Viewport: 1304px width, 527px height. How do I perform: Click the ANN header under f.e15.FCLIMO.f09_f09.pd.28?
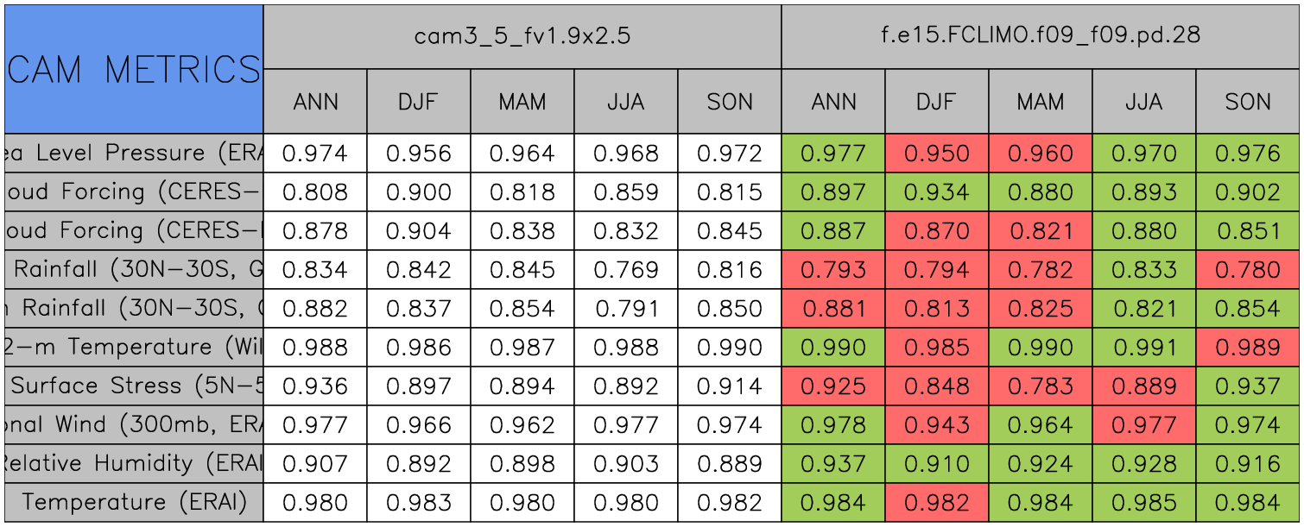click(x=833, y=102)
